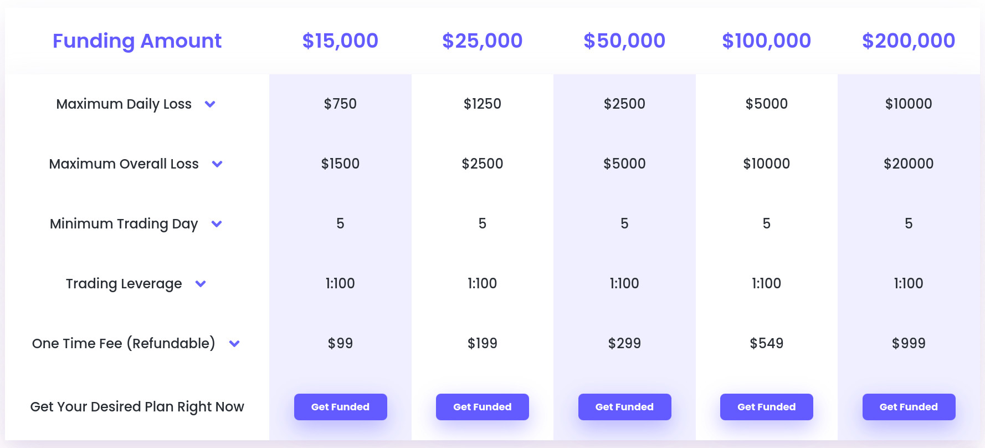Select the $25,000 column header

482,40
